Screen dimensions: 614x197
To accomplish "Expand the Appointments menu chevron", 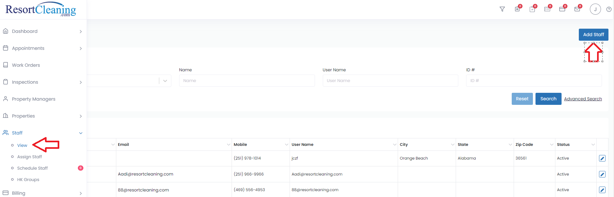I will click(81, 49).
